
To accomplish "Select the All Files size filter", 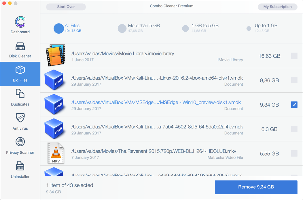I will coord(67,28).
